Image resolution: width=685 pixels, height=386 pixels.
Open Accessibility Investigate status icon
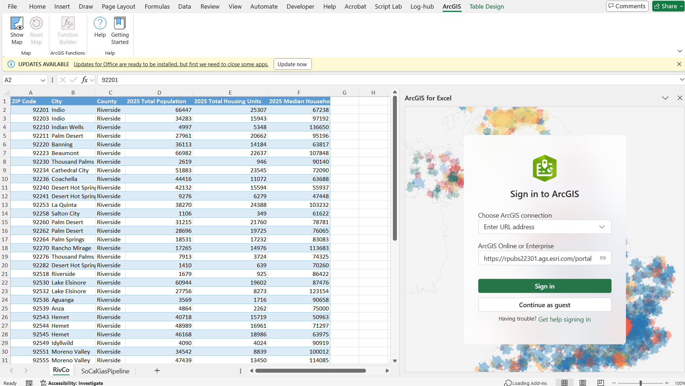tap(44, 383)
